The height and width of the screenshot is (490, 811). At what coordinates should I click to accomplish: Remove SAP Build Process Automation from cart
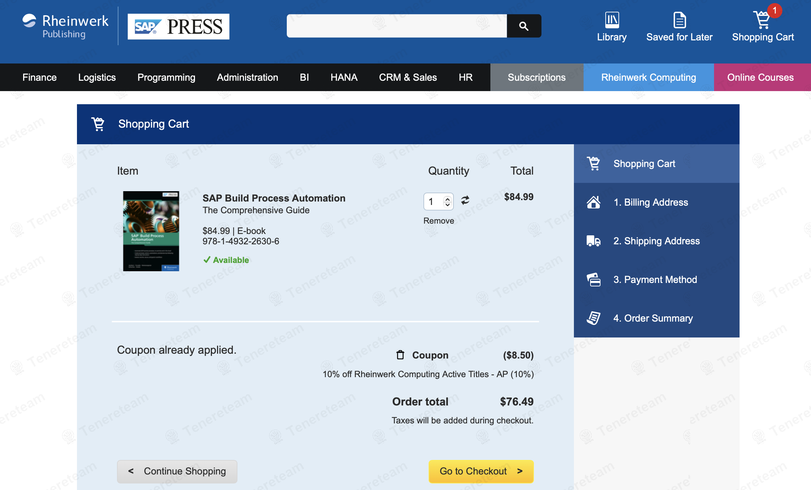[x=438, y=220]
